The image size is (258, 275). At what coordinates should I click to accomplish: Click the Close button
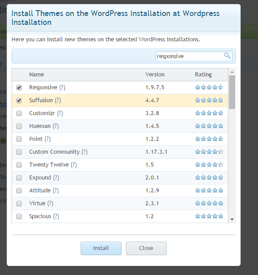click(x=146, y=248)
